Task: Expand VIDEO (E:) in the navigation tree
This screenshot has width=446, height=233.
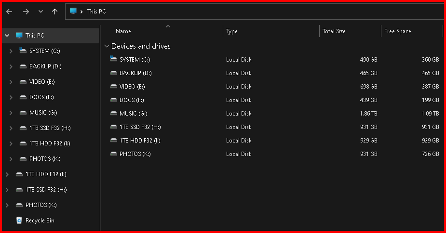Action: pos(11,82)
